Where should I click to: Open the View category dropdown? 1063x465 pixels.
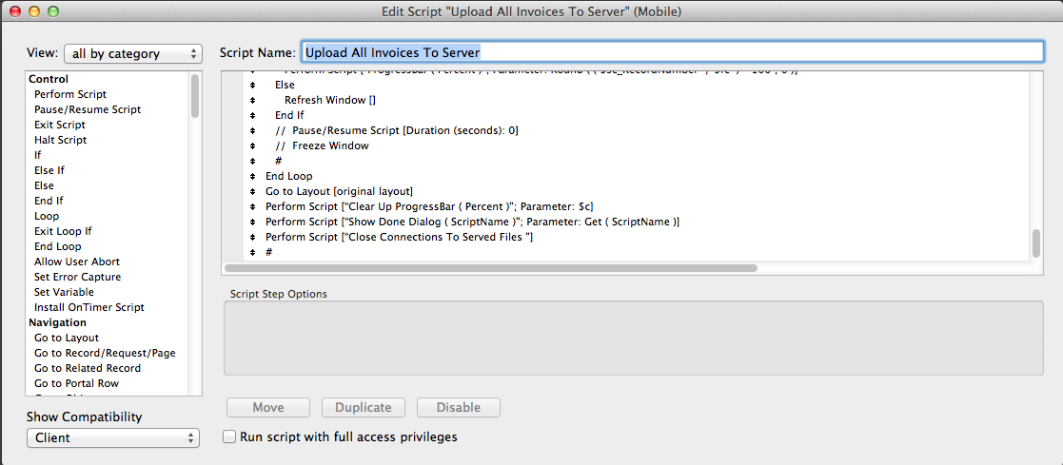133,54
